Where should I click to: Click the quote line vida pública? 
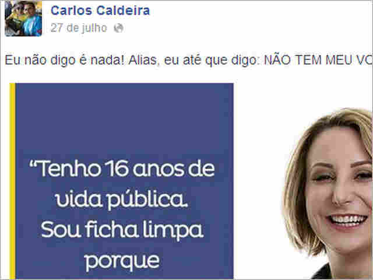pos(122,199)
